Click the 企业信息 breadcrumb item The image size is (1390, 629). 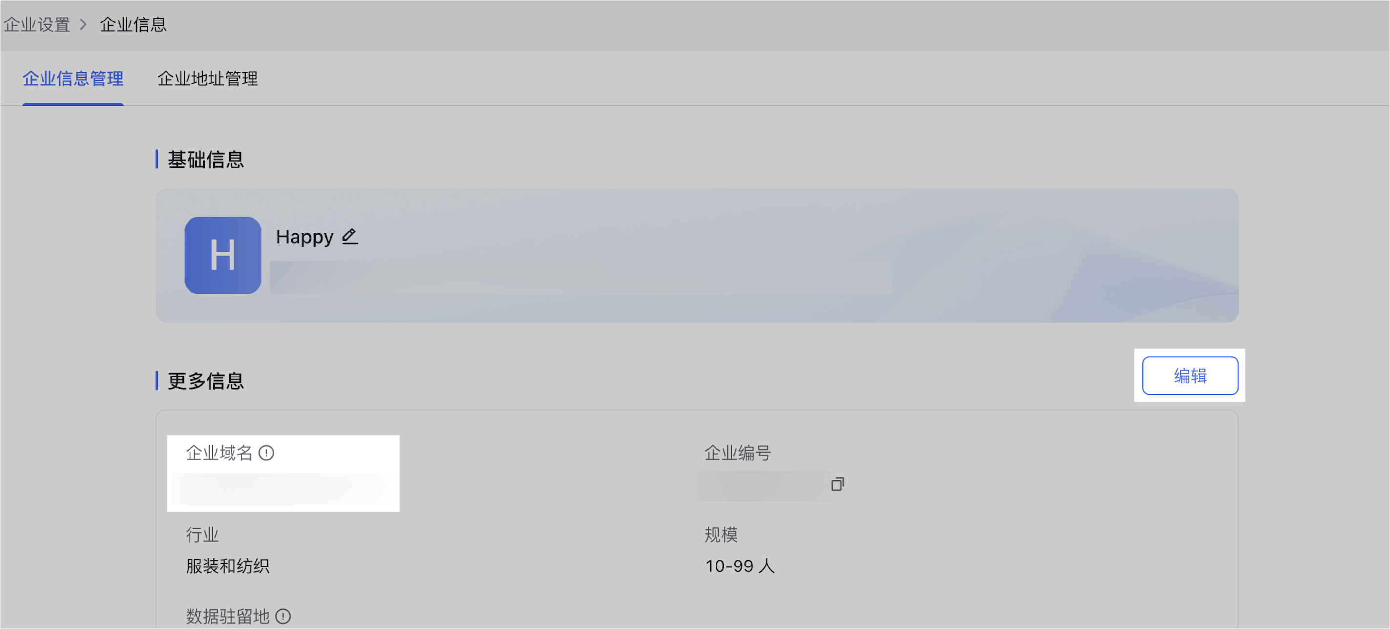133,24
